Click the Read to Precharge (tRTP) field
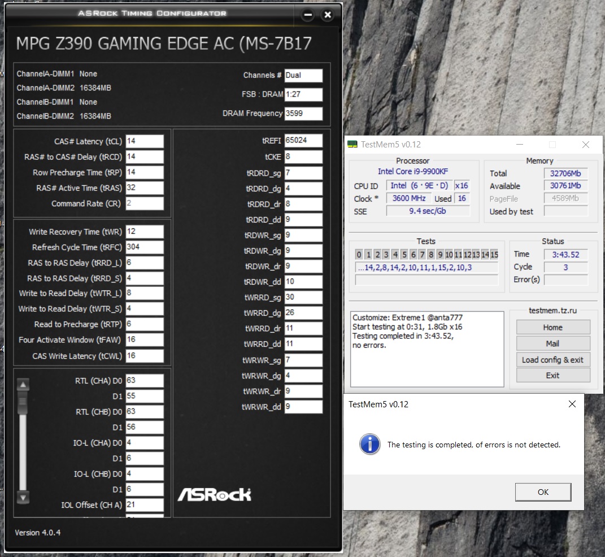 pos(145,324)
